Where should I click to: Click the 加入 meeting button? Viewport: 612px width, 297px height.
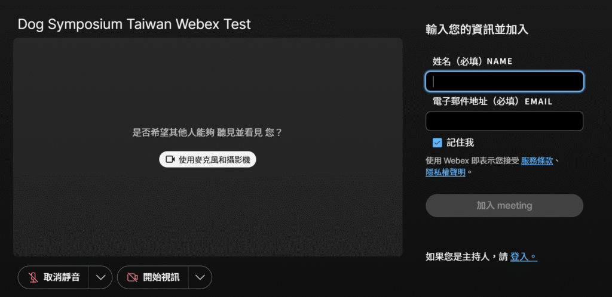pos(504,205)
